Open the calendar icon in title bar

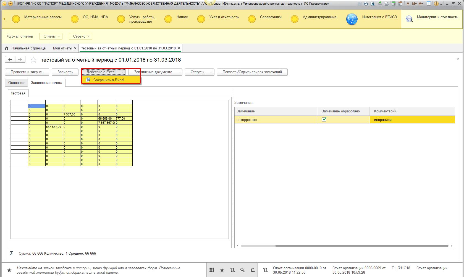pos(400,4)
